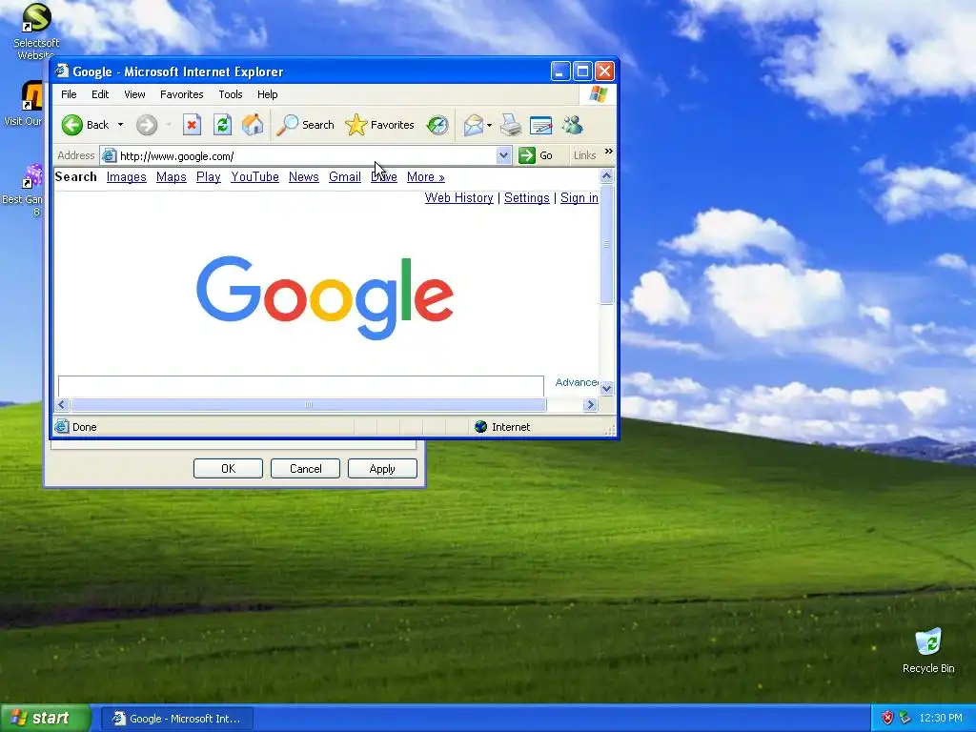Stop page loading with the red X icon

coord(192,125)
